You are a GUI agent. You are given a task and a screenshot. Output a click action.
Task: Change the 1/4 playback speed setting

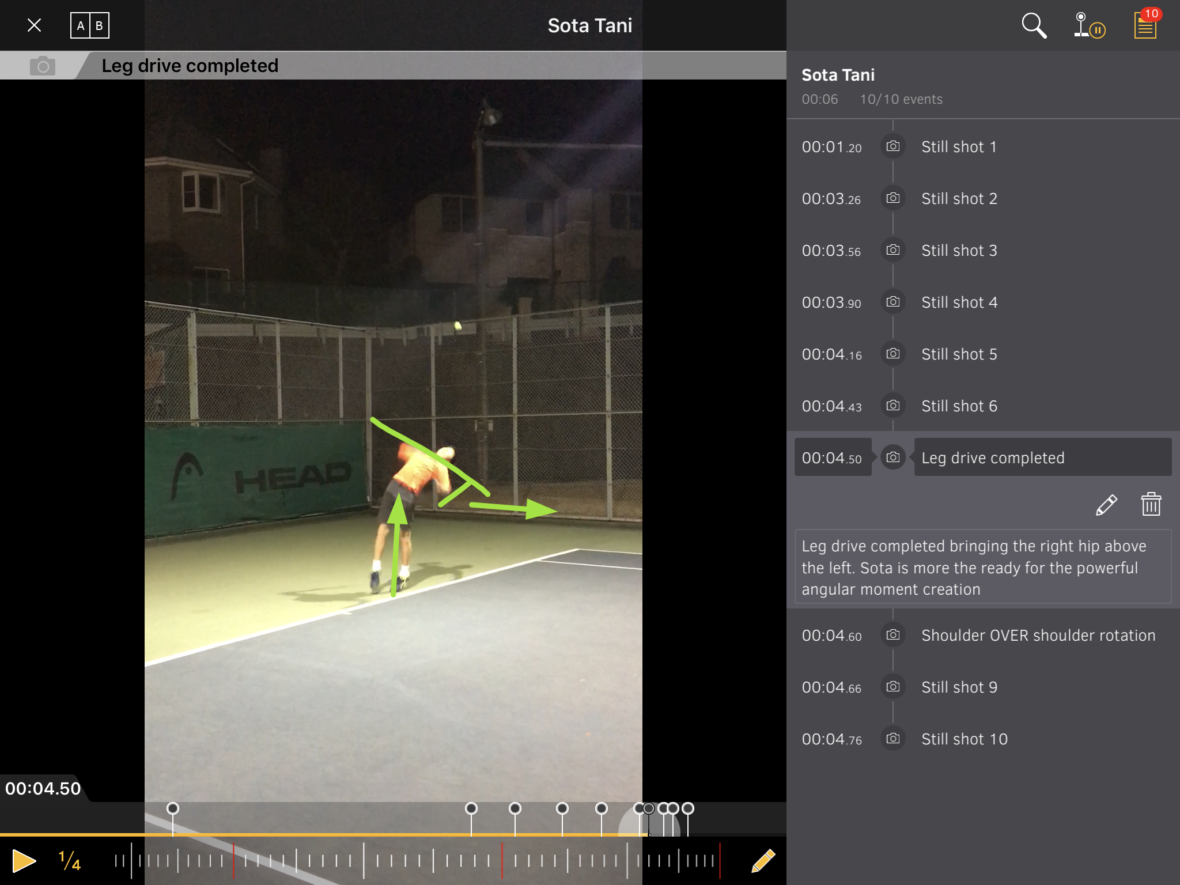click(70, 861)
